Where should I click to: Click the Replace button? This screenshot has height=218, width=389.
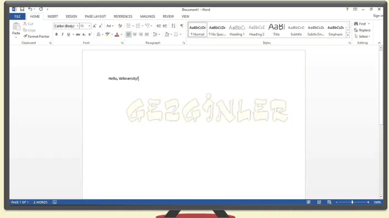click(x=362, y=30)
